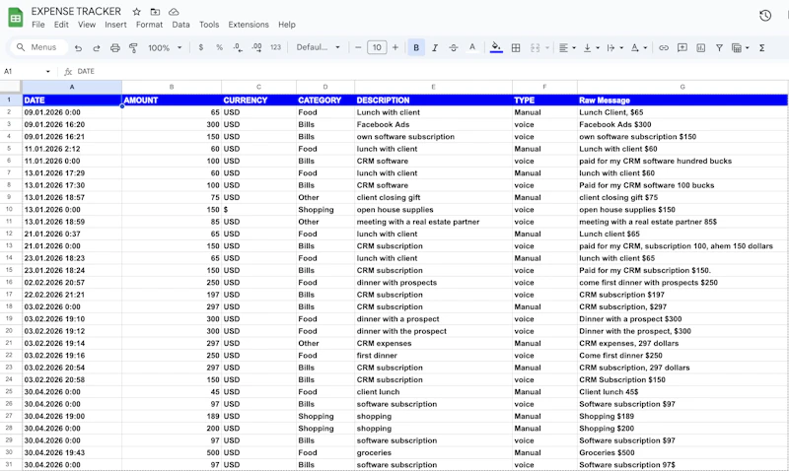
Task: Select the Paint format tool
Action: (x=133, y=47)
